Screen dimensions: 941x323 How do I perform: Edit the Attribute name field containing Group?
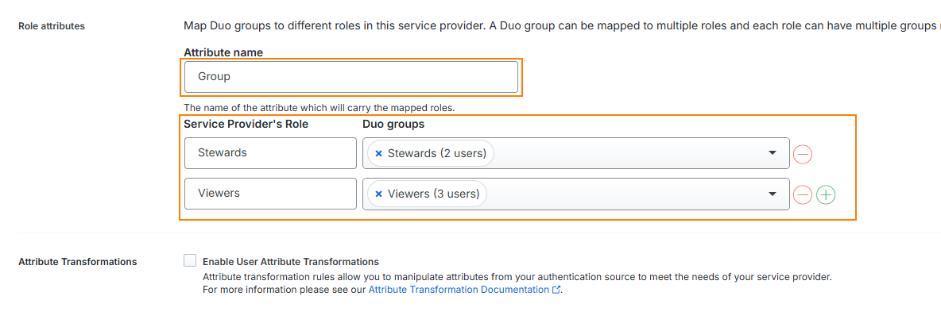(351, 77)
